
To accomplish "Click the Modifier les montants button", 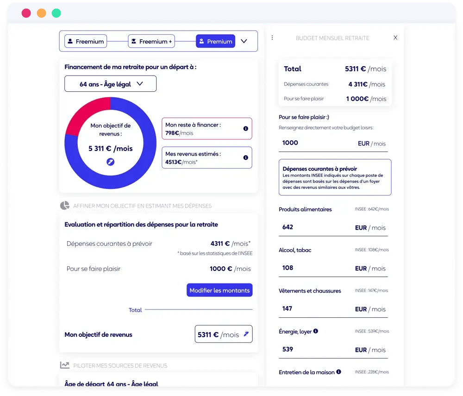I will (x=219, y=290).
